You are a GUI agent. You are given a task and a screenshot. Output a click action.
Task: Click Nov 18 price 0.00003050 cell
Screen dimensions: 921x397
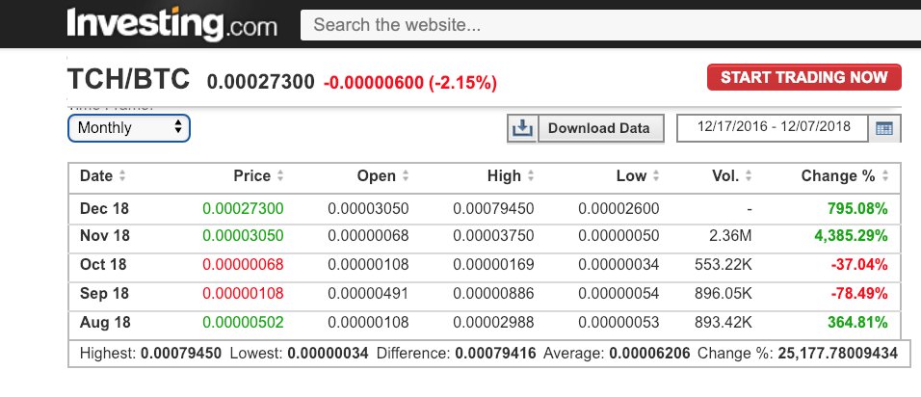(x=243, y=236)
